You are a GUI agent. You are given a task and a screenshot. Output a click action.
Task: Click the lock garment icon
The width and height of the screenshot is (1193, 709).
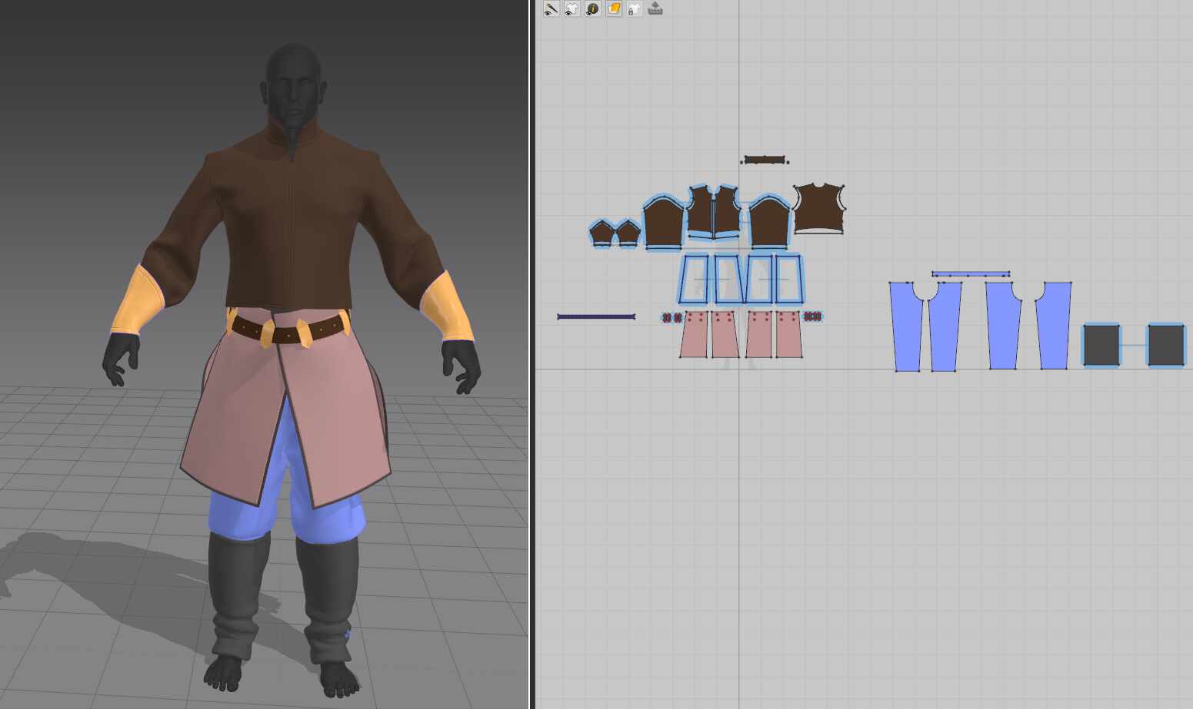click(634, 9)
